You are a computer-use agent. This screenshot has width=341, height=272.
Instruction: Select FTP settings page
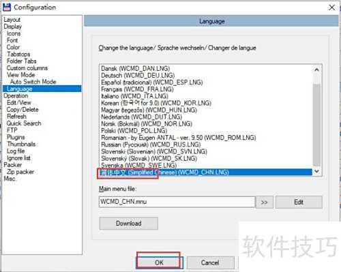12,130
